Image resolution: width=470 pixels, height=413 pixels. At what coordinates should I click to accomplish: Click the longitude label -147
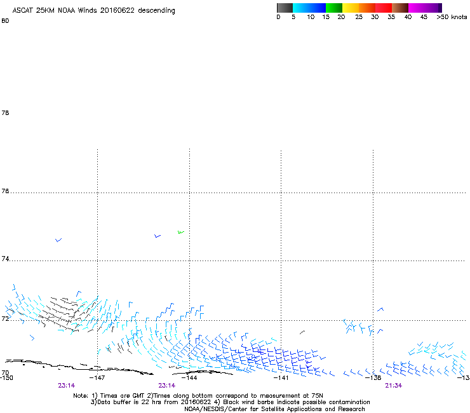pyautogui.click(x=97, y=377)
